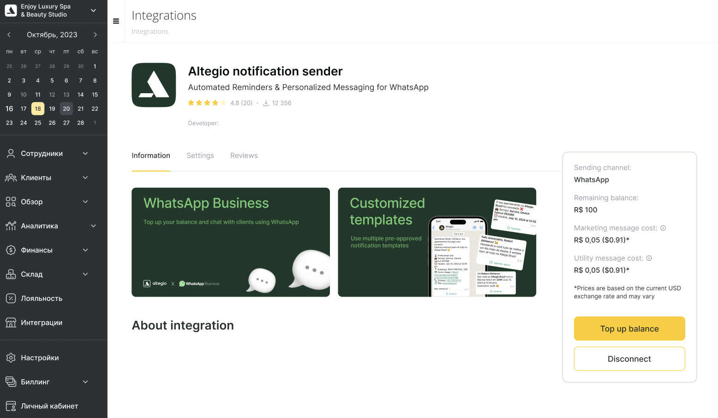This screenshot has width=718, height=418.
Task: Click the Лояльность percent icon
Action: click(x=11, y=299)
